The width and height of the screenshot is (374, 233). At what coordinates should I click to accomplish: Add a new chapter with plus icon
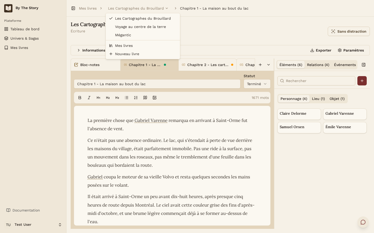click(260, 65)
